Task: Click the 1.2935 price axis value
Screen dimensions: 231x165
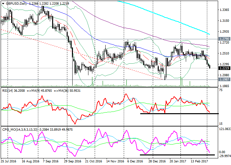Action: click(x=224, y=32)
